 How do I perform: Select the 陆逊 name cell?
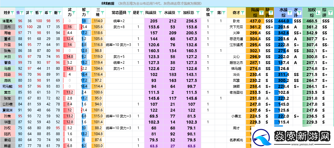click(8, 75)
